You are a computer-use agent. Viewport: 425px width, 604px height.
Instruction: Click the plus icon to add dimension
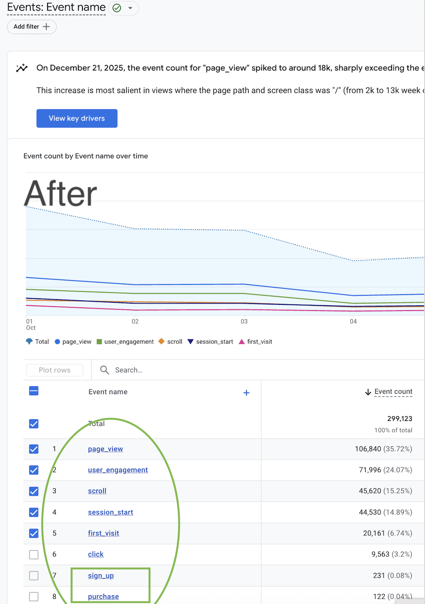tap(247, 393)
